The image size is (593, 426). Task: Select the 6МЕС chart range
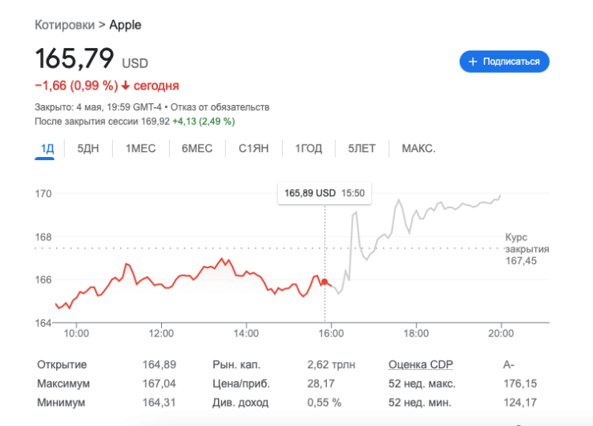click(x=196, y=148)
